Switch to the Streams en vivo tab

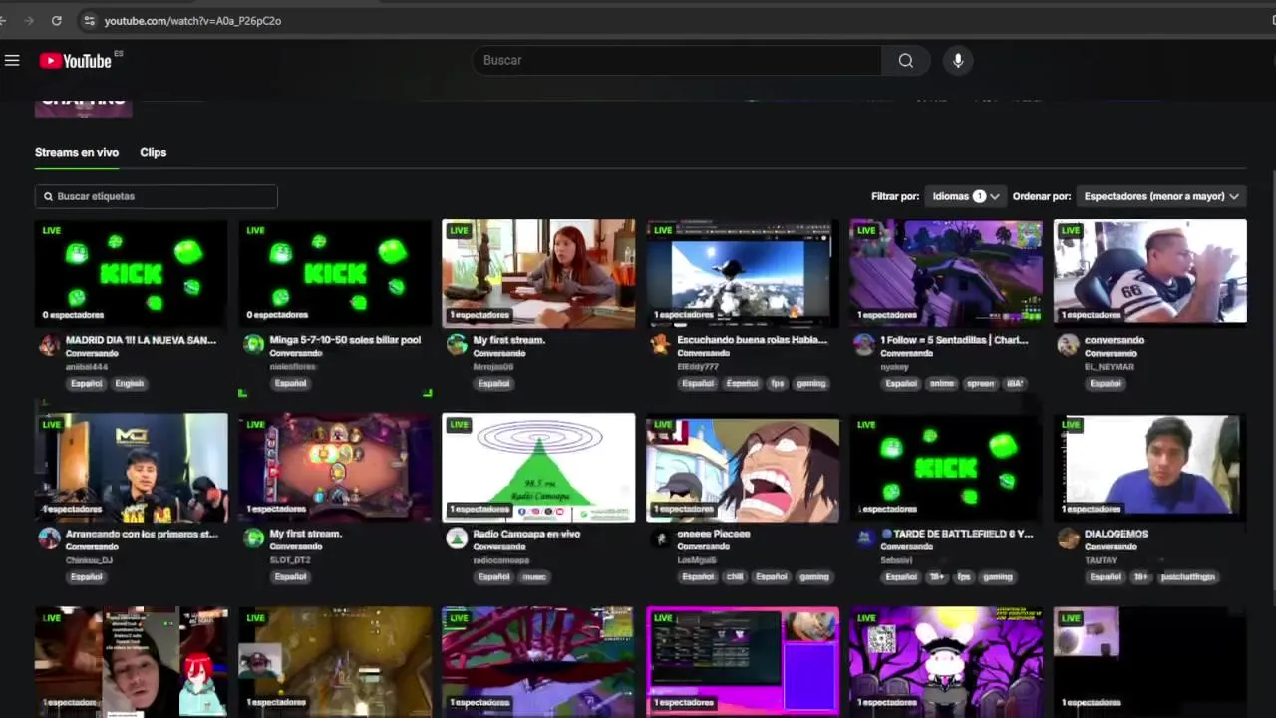click(77, 152)
